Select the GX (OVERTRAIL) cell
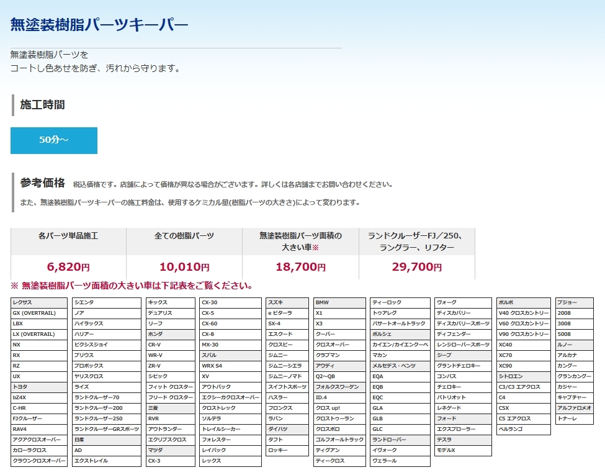Image resolution: width=605 pixels, height=475 pixels. tap(39, 313)
